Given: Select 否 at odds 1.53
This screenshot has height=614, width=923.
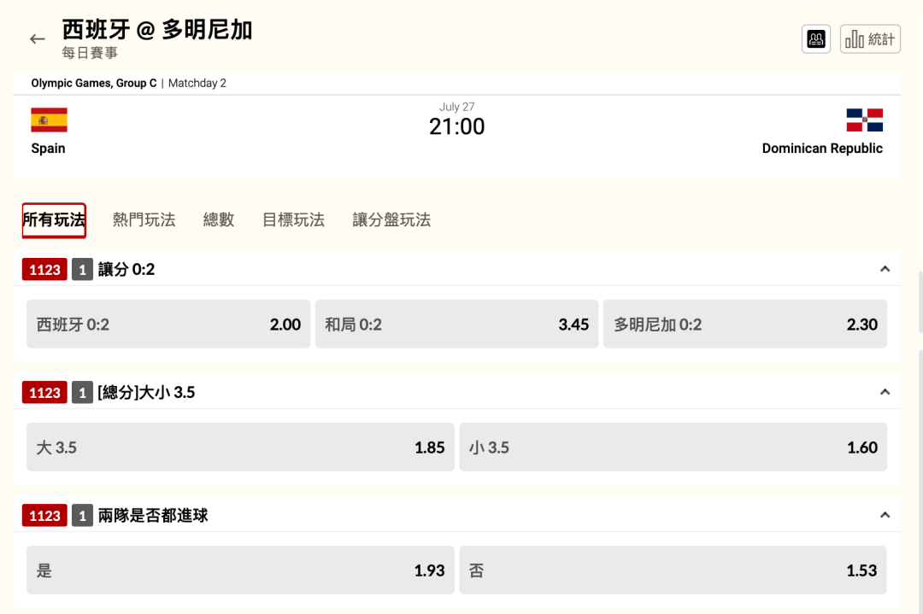Looking at the screenshot, I should (673, 570).
